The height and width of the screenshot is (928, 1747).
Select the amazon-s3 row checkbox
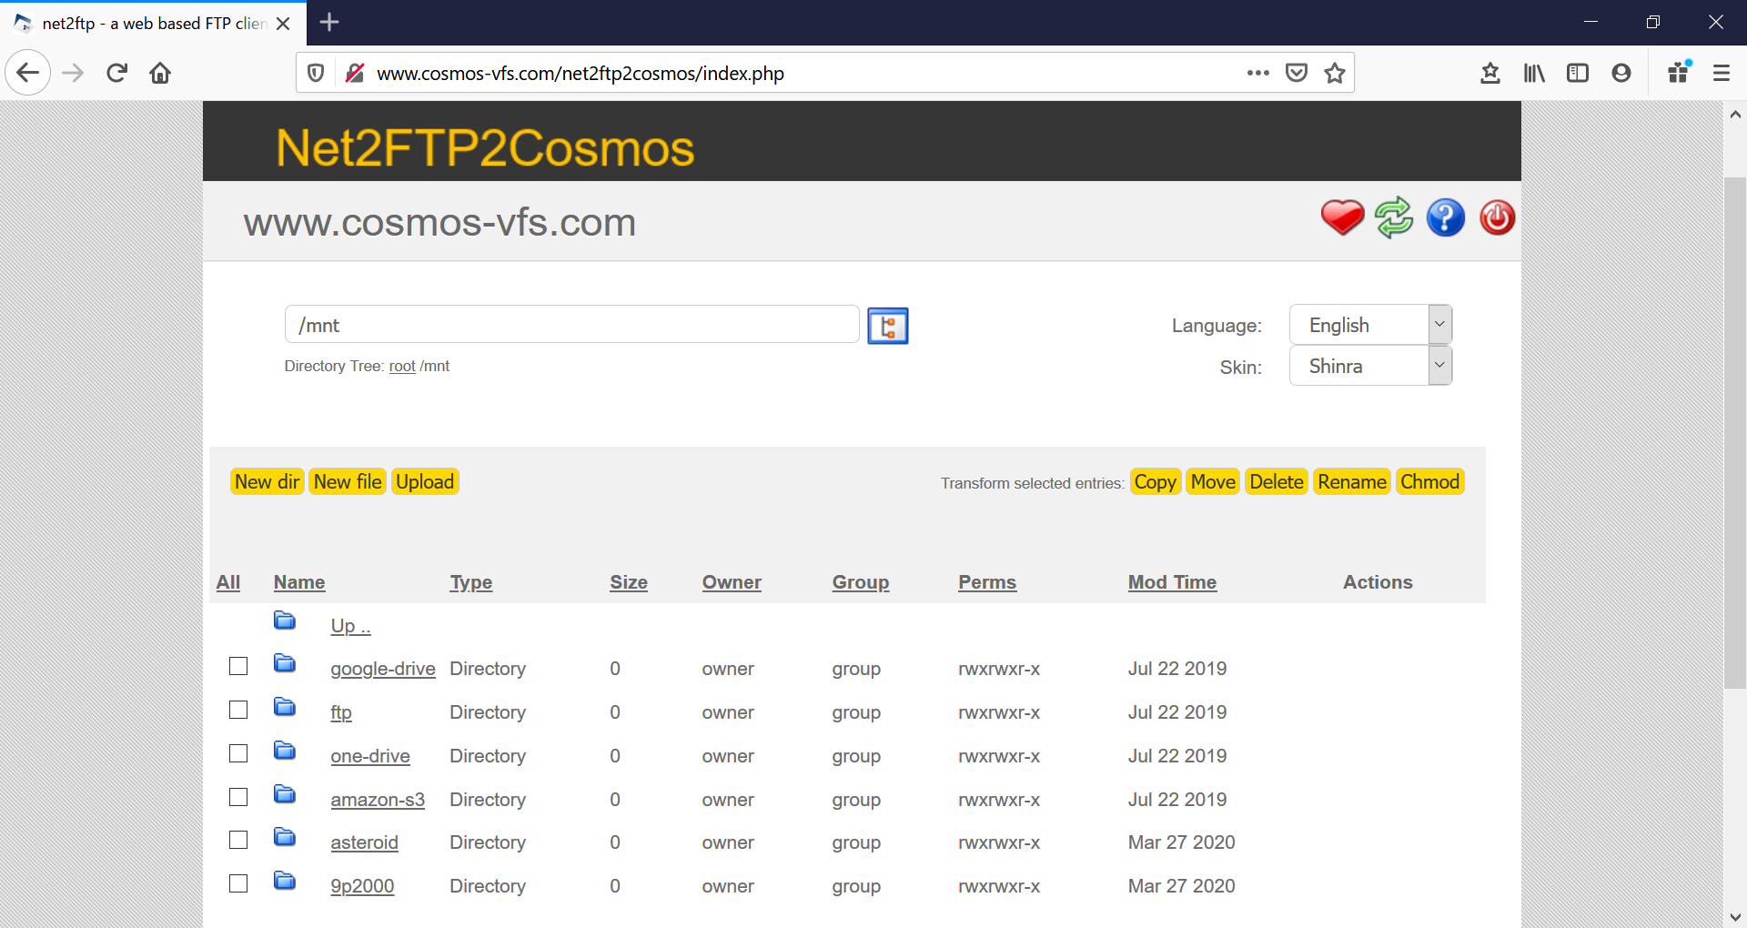238,797
